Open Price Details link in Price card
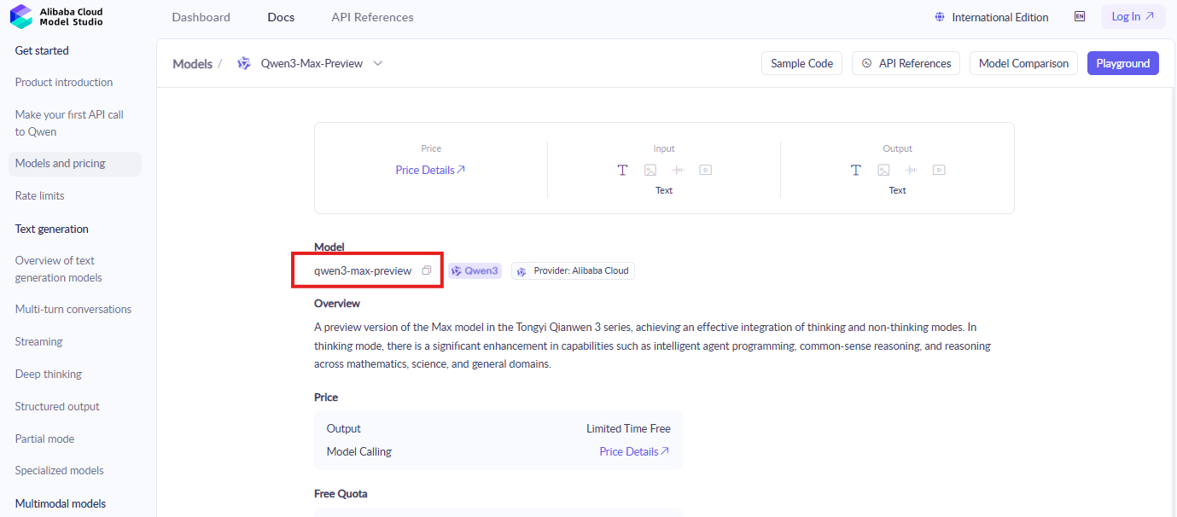Viewport: 1177px width, 517px height. (x=430, y=170)
